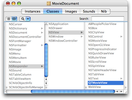This screenshot has width=132, height=100.
Task: Select NSDocument class
Action: (18, 33)
